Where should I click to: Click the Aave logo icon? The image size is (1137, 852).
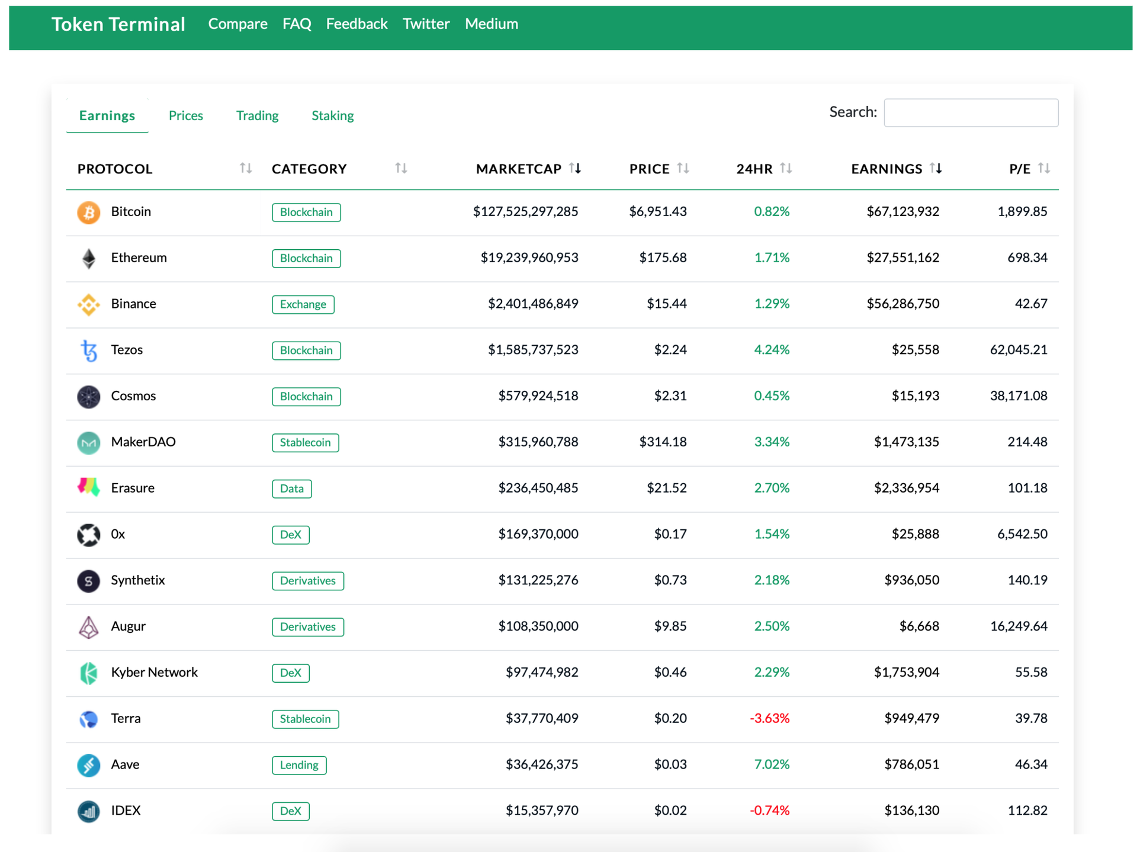click(88, 765)
